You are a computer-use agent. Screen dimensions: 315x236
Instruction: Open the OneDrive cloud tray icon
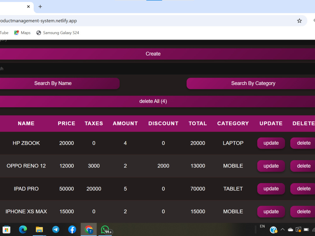[x=290, y=230]
